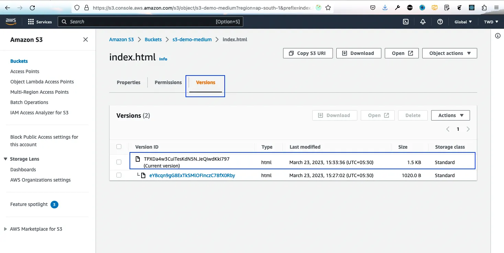The height and width of the screenshot is (253, 504).
Task: Launch AWS CloudShell terminal icon
Action: pyautogui.click(x=406, y=22)
